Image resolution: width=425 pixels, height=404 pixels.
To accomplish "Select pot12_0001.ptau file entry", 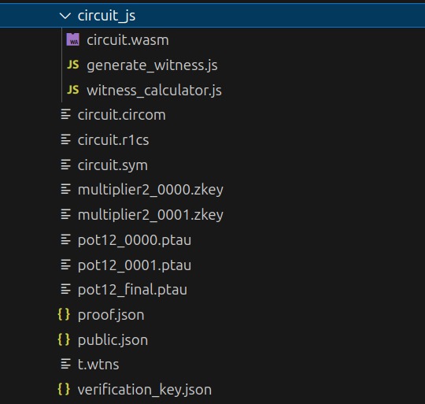I will pyautogui.click(x=135, y=265).
